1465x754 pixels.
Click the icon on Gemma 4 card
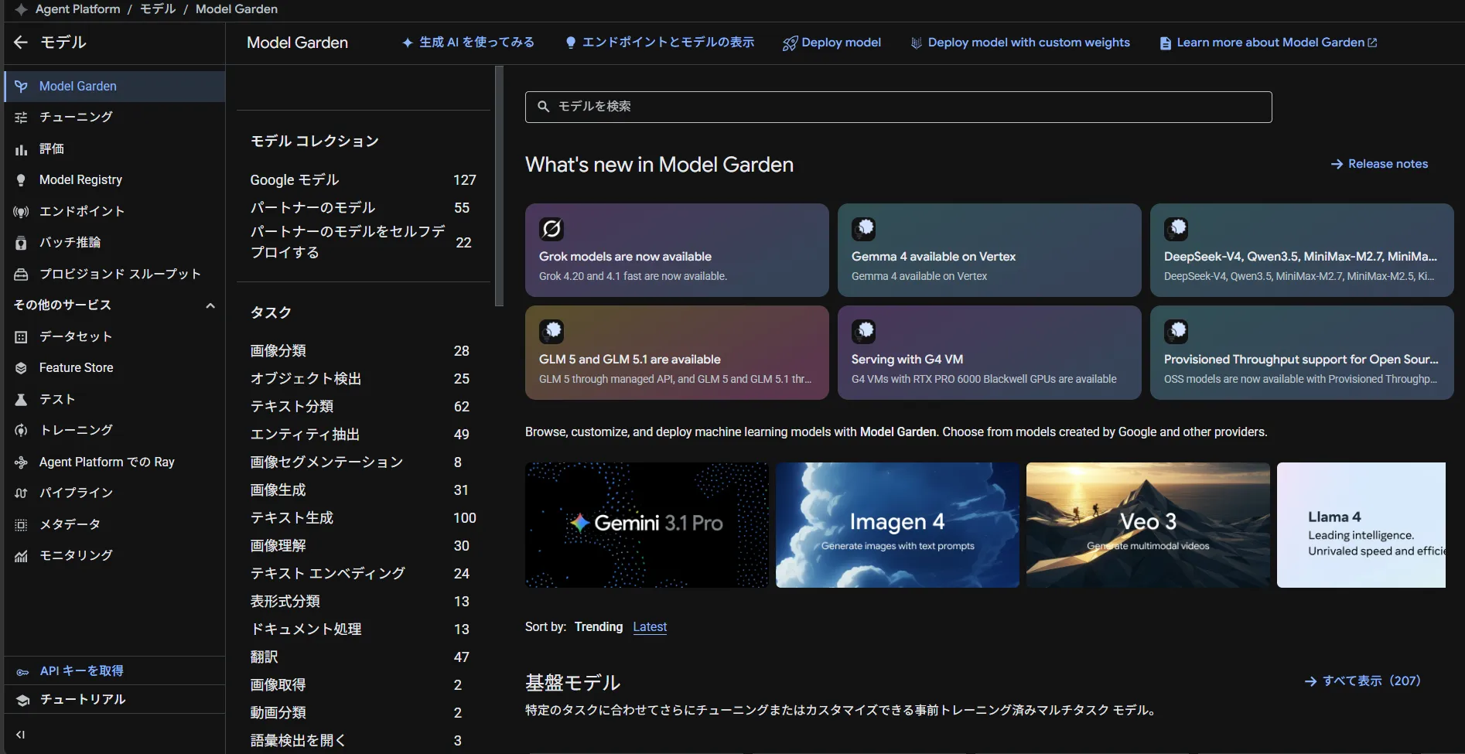(x=864, y=229)
